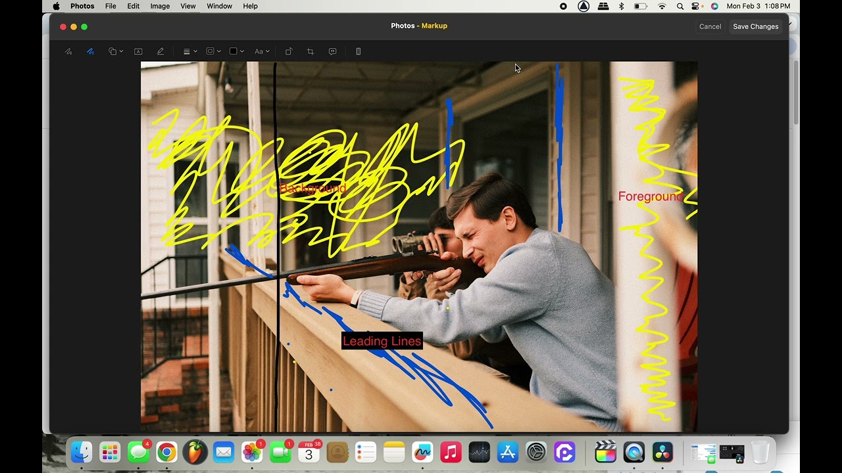The width and height of the screenshot is (842, 473).
Task: Open Spotlight search in menu bar
Action: [x=680, y=6]
